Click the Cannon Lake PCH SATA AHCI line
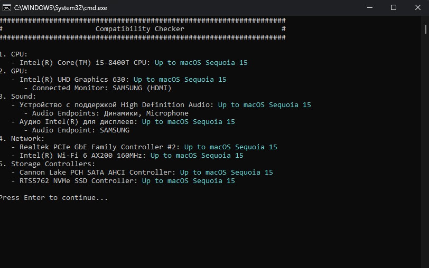Viewport: 429px width, 268px height. tap(97, 173)
